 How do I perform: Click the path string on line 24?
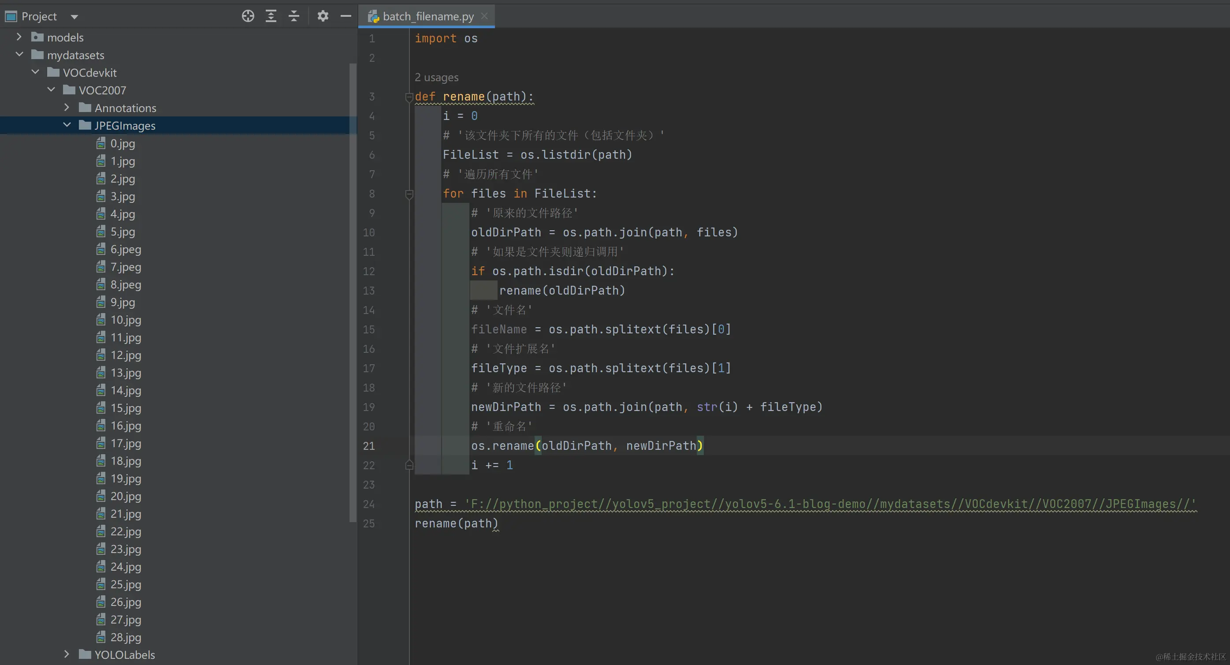point(830,504)
